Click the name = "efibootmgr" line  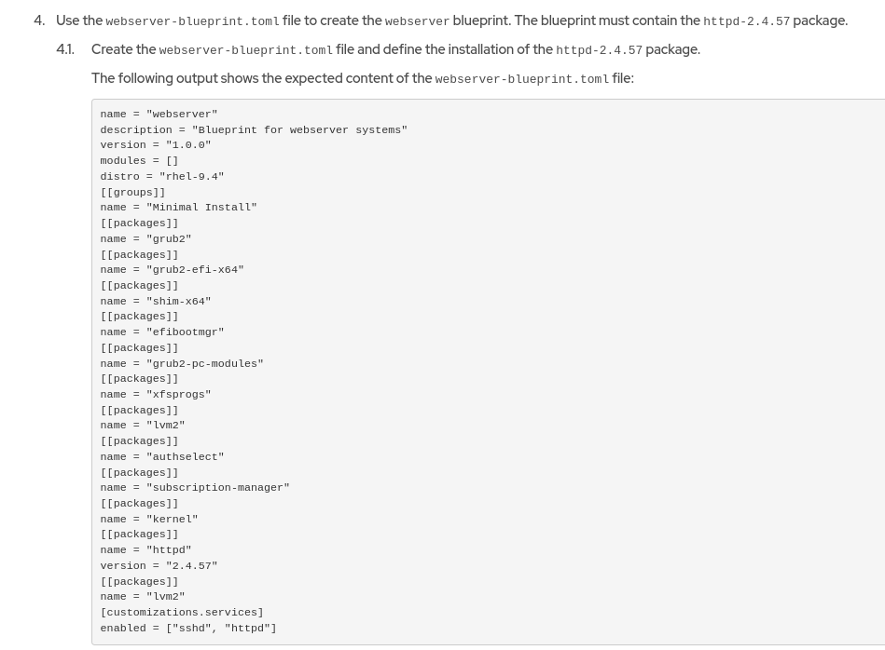tap(162, 332)
